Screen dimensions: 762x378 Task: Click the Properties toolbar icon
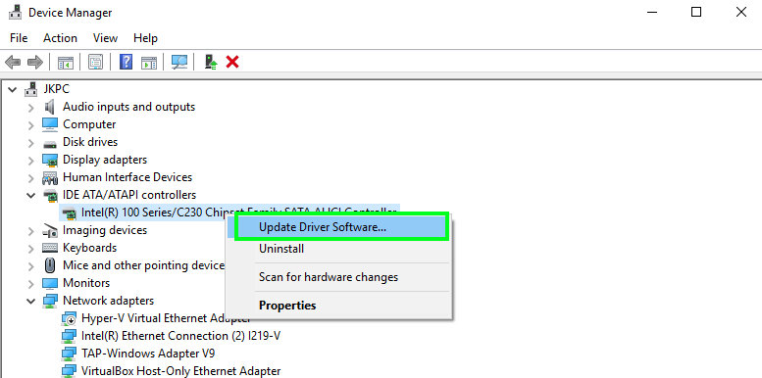click(96, 62)
